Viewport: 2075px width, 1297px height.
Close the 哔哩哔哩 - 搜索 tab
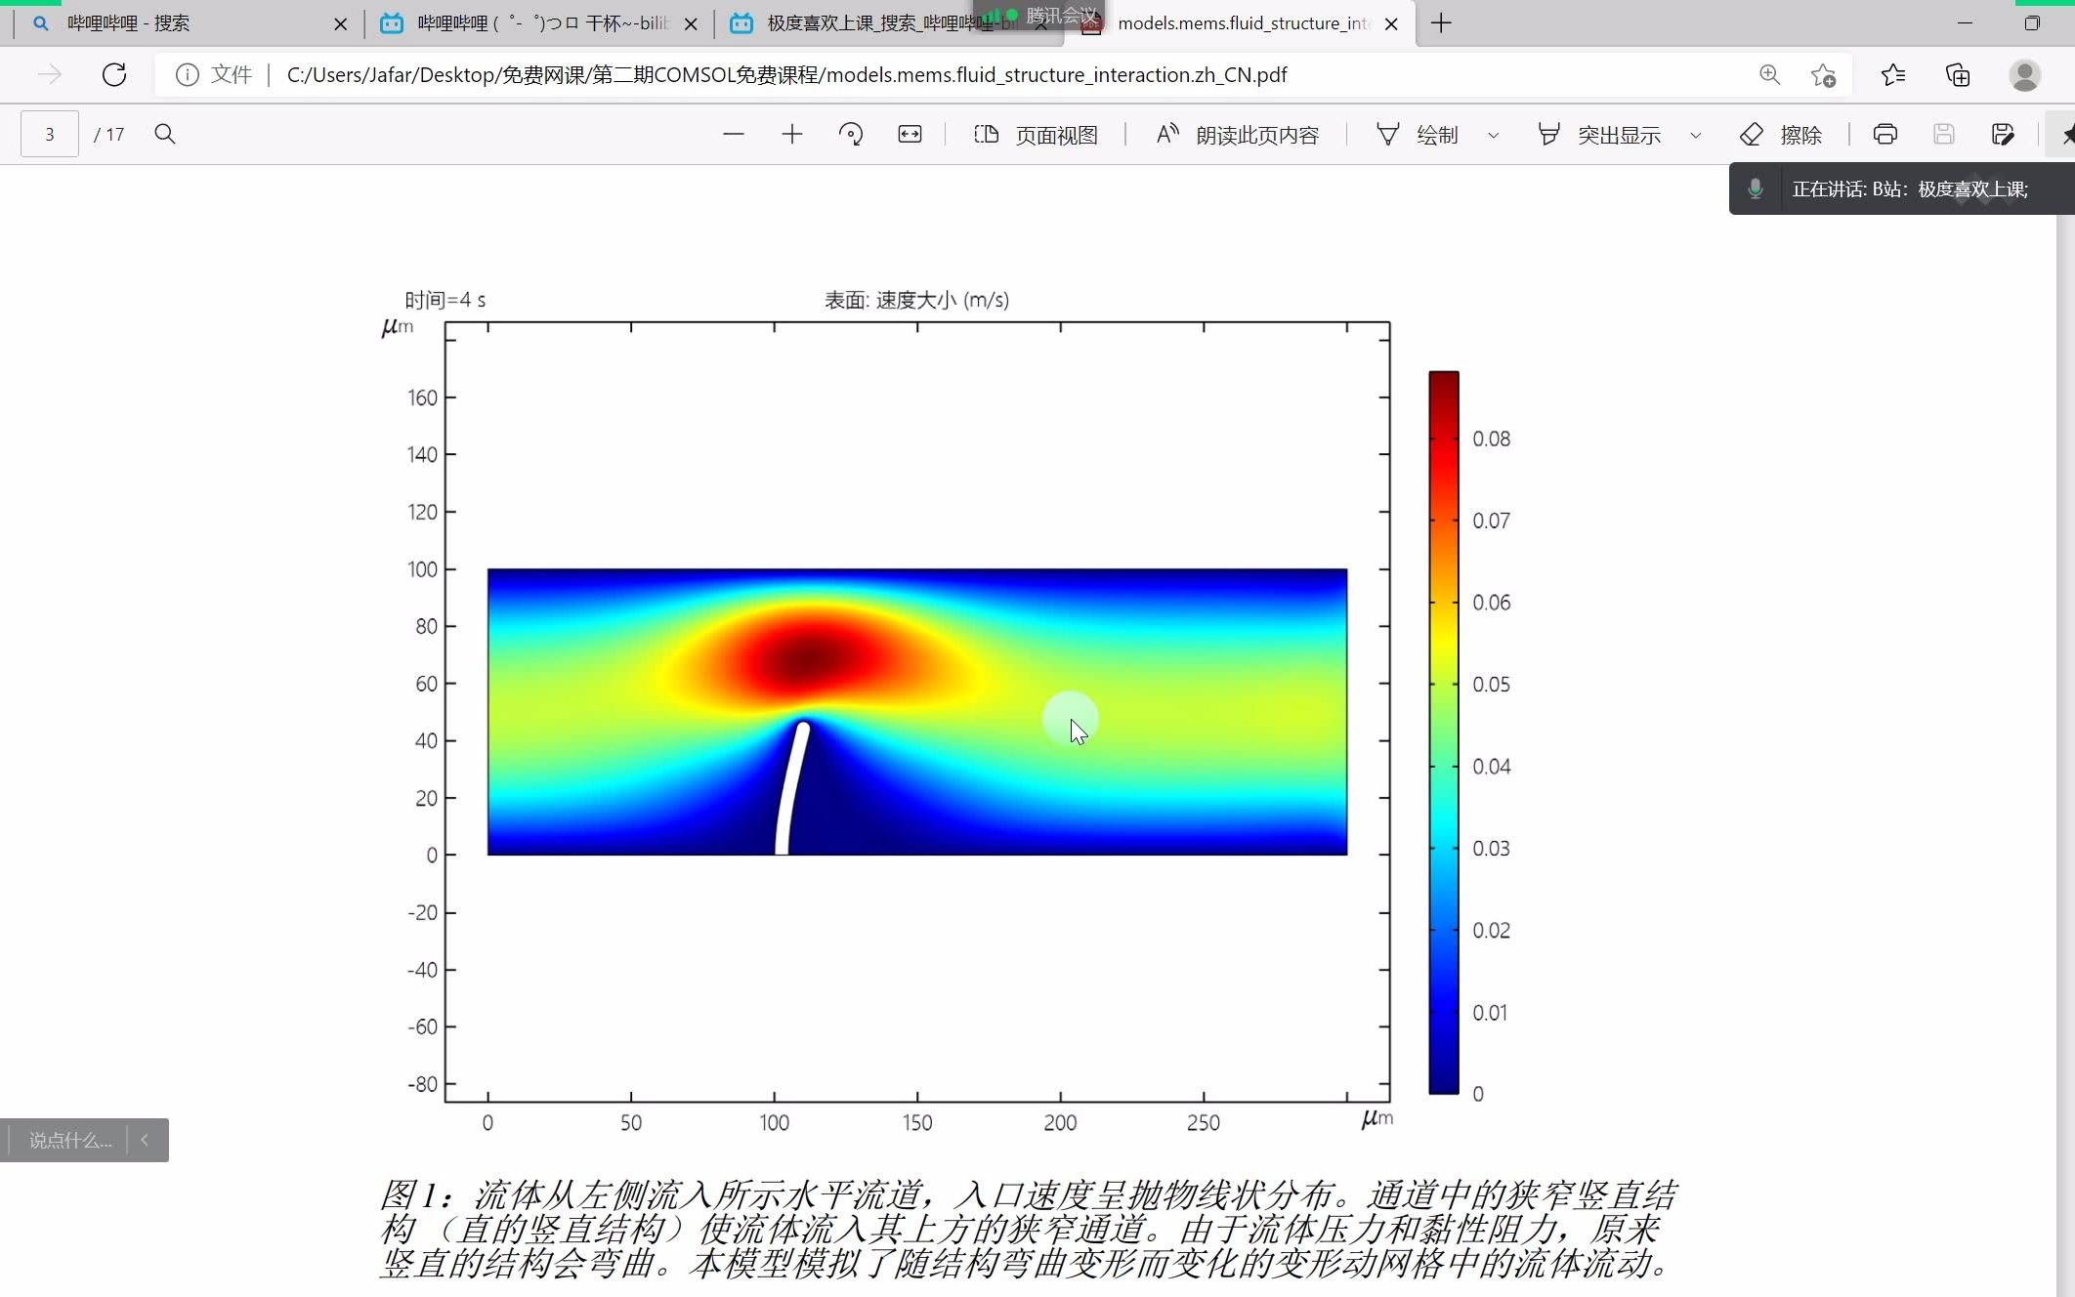pos(340,24)
